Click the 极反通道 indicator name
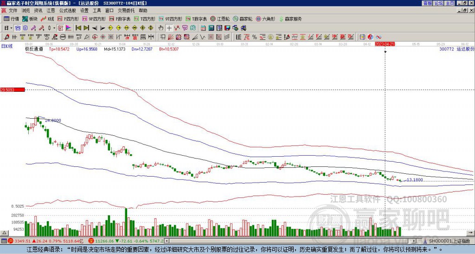 (34, 49)
